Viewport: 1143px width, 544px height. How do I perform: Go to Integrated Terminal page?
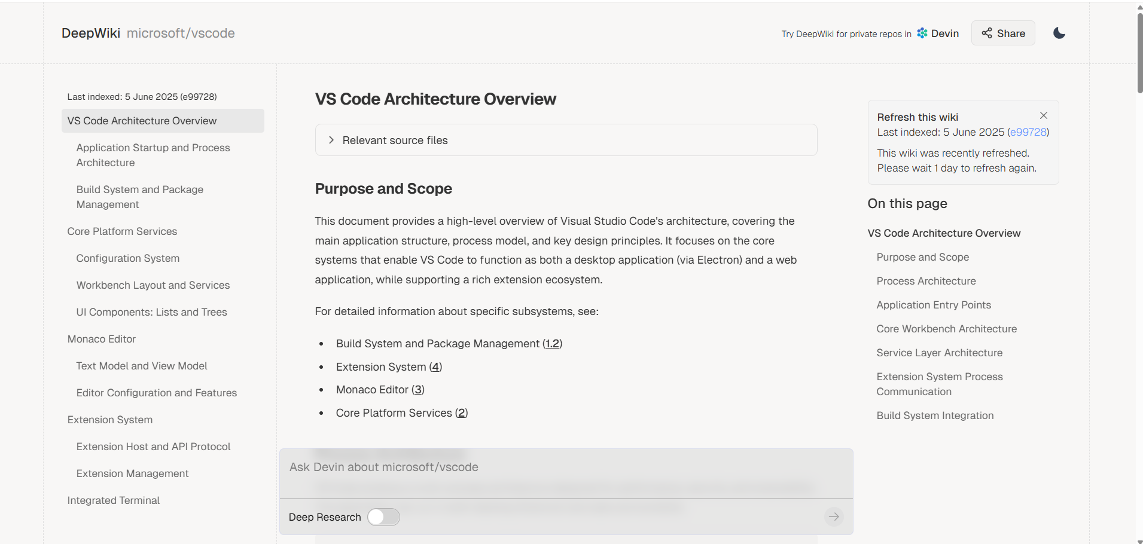(x=114, y=500)
